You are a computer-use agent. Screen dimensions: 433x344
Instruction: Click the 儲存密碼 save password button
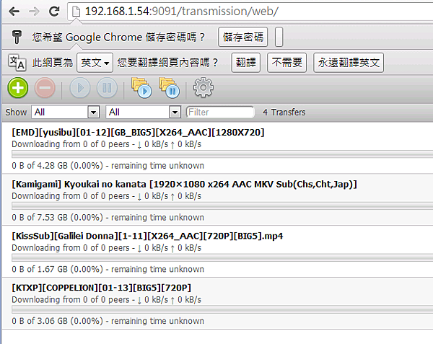click(243, 37)
